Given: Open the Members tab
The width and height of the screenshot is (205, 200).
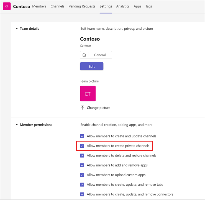Looking at the screenshot, I should 39,6.
